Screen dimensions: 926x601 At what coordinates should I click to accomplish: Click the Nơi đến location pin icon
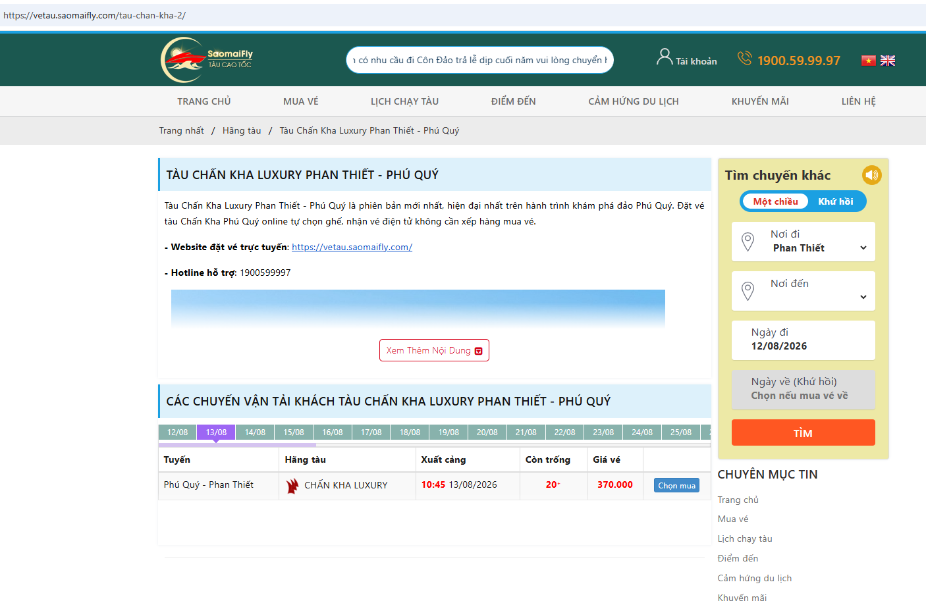(748, 291)
